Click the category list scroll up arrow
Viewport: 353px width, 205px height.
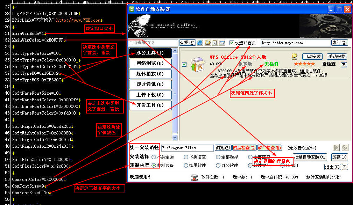coord(175,51)
